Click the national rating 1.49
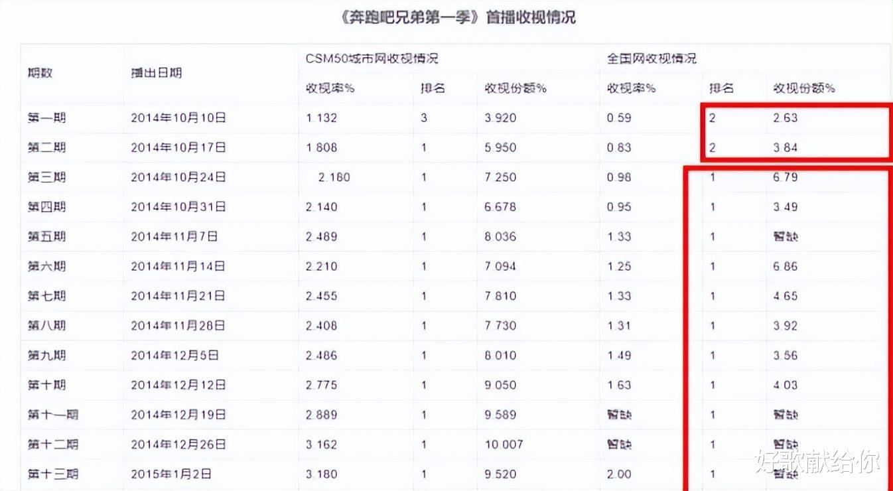Viewport: 893px width, 491px height. coord(620,356)
